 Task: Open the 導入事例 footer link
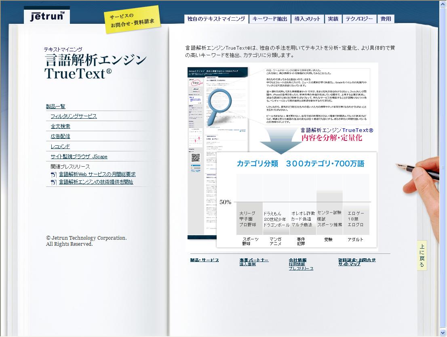[x=247, y=264]
